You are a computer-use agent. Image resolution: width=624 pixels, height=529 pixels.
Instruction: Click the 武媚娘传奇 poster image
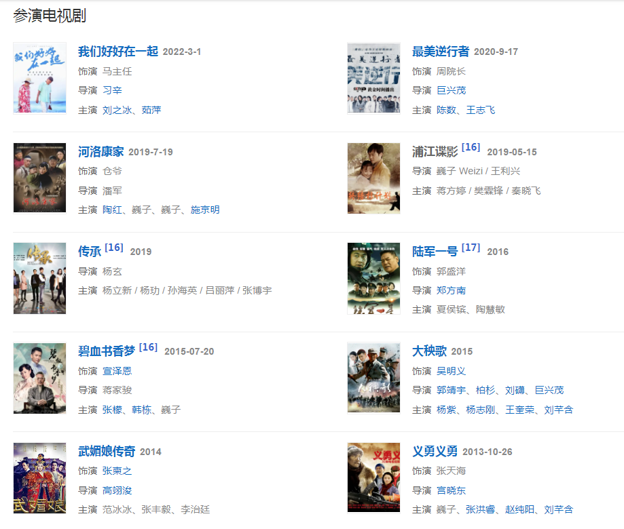click(x=39, y=478)
